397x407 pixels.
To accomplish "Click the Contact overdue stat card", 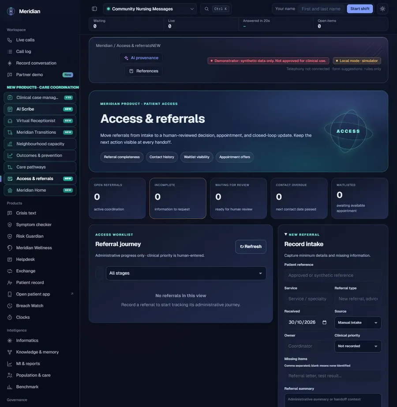I will pos(299,198).
